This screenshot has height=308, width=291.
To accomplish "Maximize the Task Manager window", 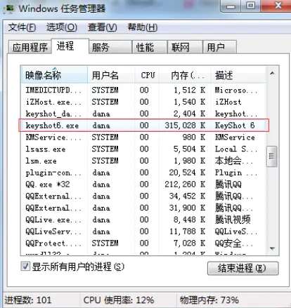I will click(x=250, y=6).
